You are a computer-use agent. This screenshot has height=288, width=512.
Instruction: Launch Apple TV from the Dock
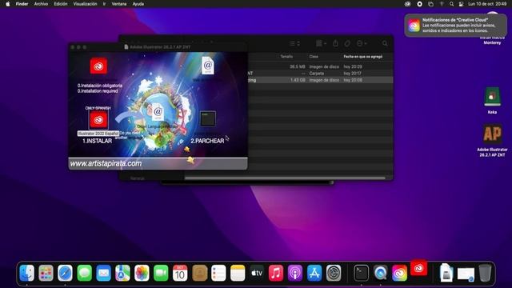(x=257, y=273)
